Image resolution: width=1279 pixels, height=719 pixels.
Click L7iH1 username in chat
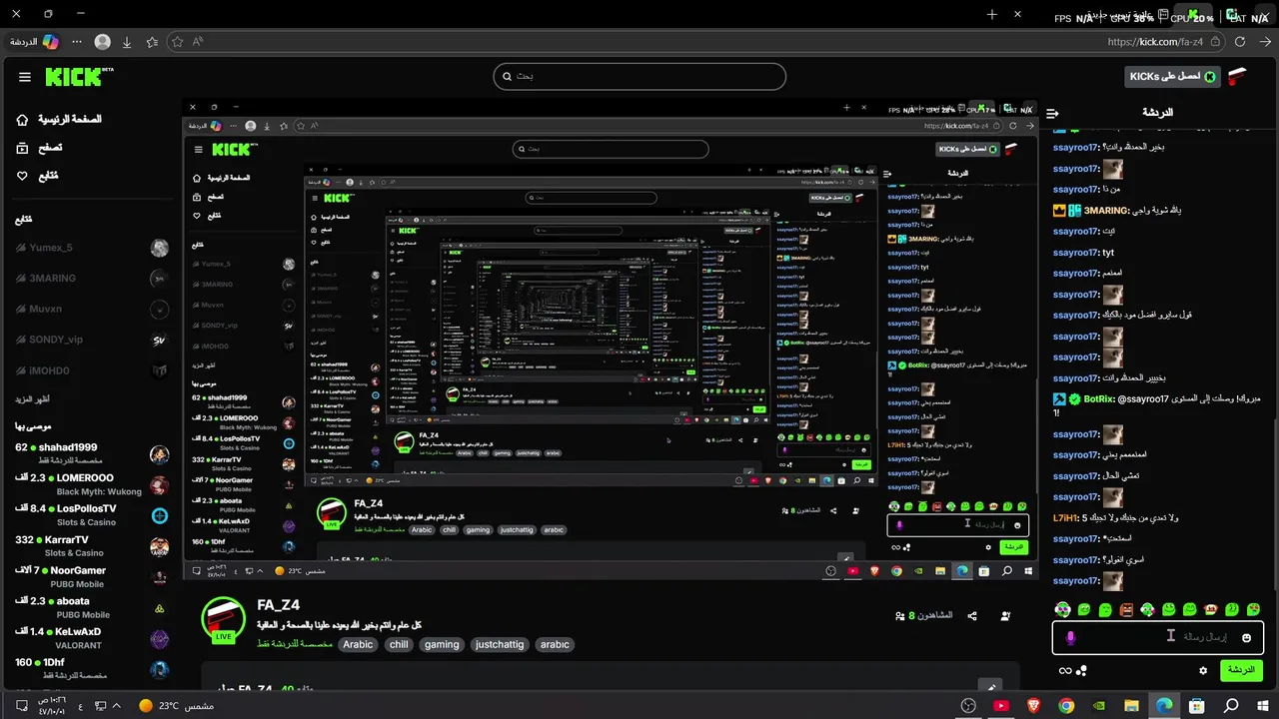(x=1065, y=518)
